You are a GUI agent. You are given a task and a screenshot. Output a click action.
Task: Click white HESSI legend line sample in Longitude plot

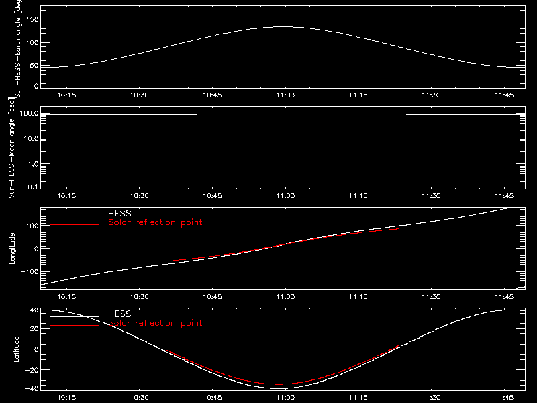tap(75, 216)
